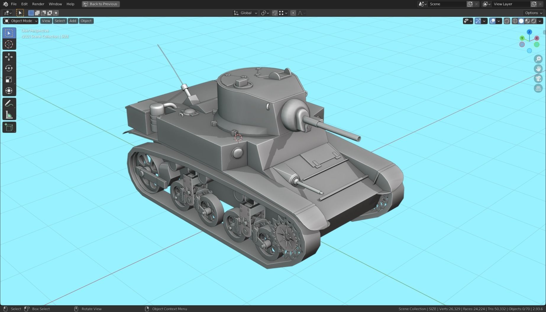Toggle Show Overlays button
Image resolution: width=546 pixels, height=312 pixels.
coord(492,21)
